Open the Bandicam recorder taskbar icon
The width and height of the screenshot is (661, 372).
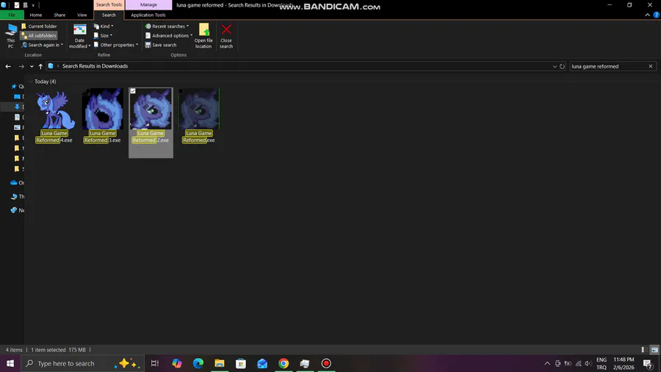tap(326, 363)
